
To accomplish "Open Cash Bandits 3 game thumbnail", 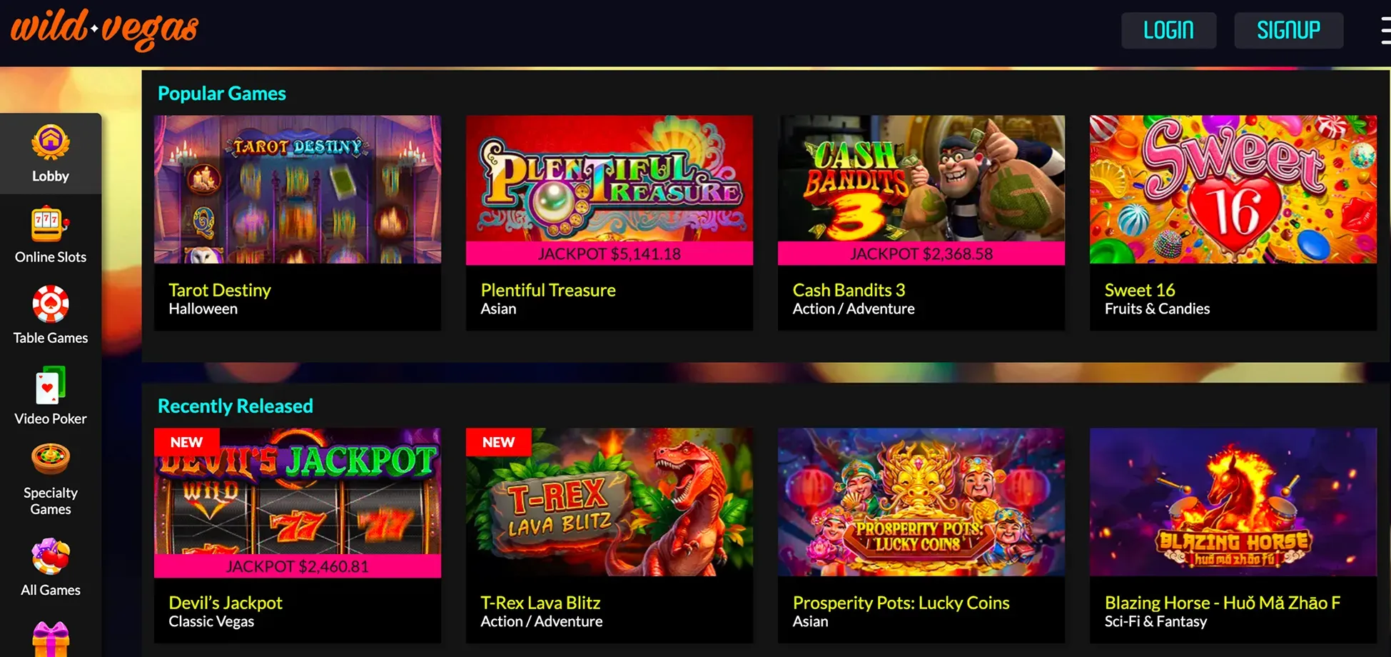I will click(x=921, y=189).
